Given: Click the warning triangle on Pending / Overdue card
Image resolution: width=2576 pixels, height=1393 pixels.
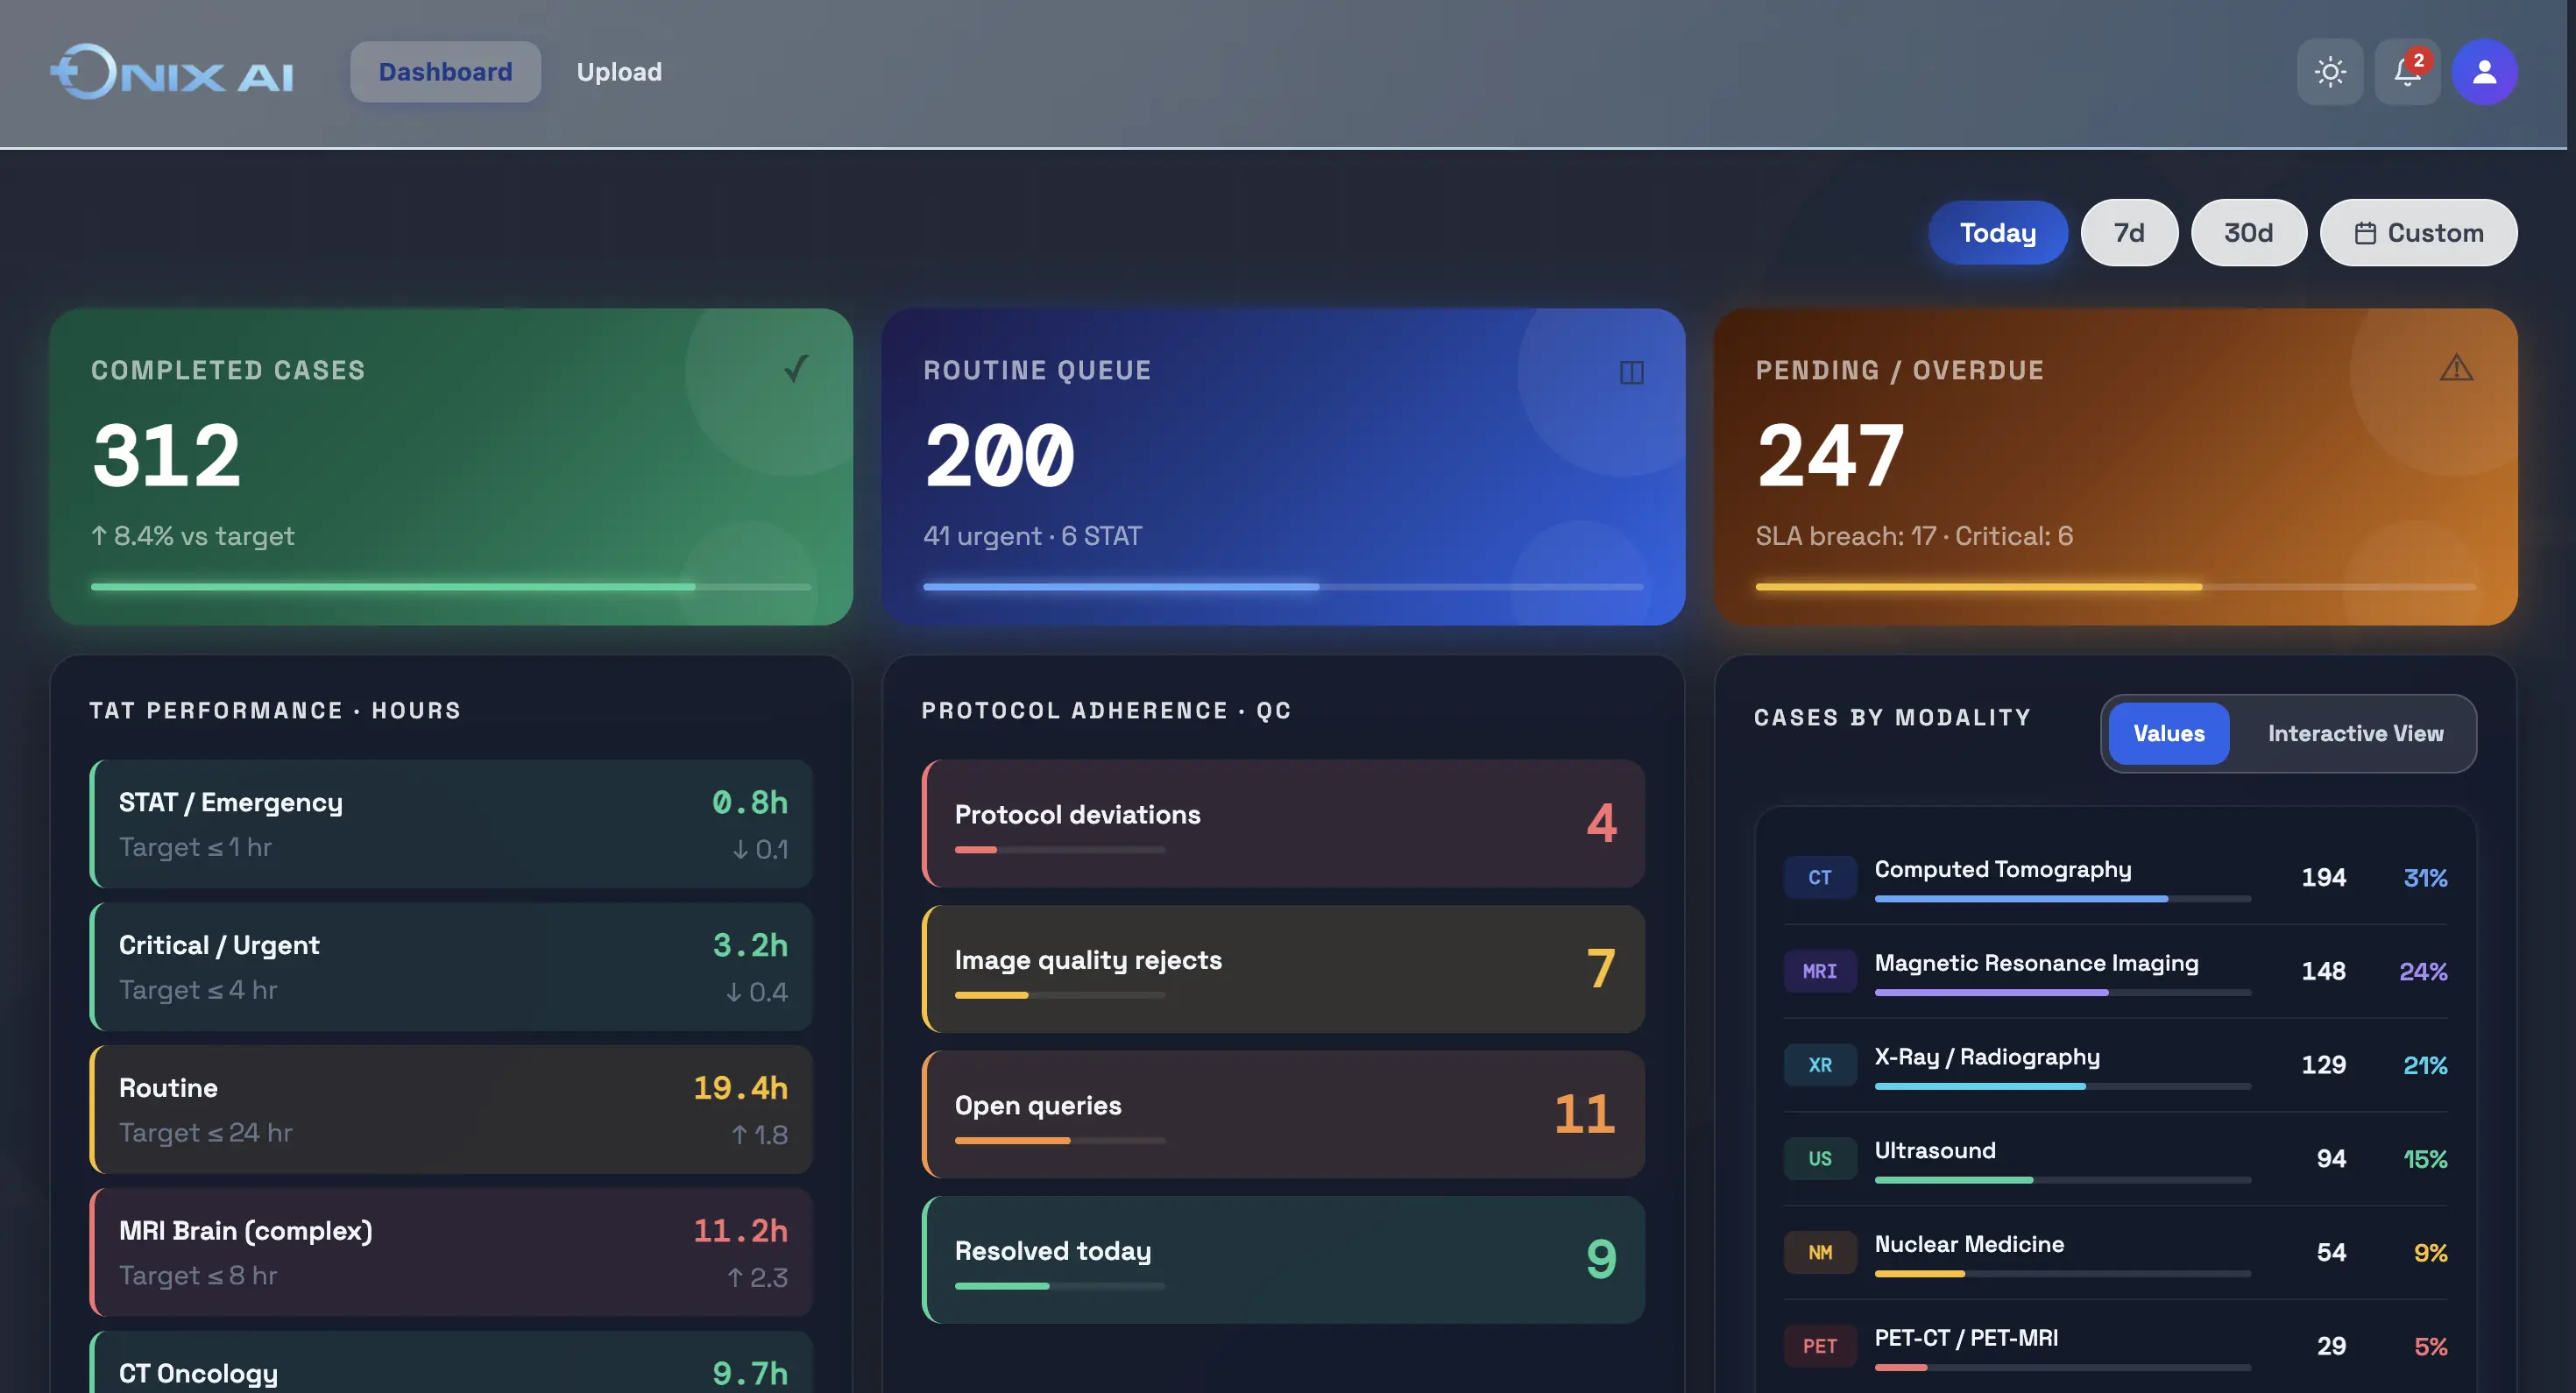Looking at the screenshot, I should point(2458,368).
